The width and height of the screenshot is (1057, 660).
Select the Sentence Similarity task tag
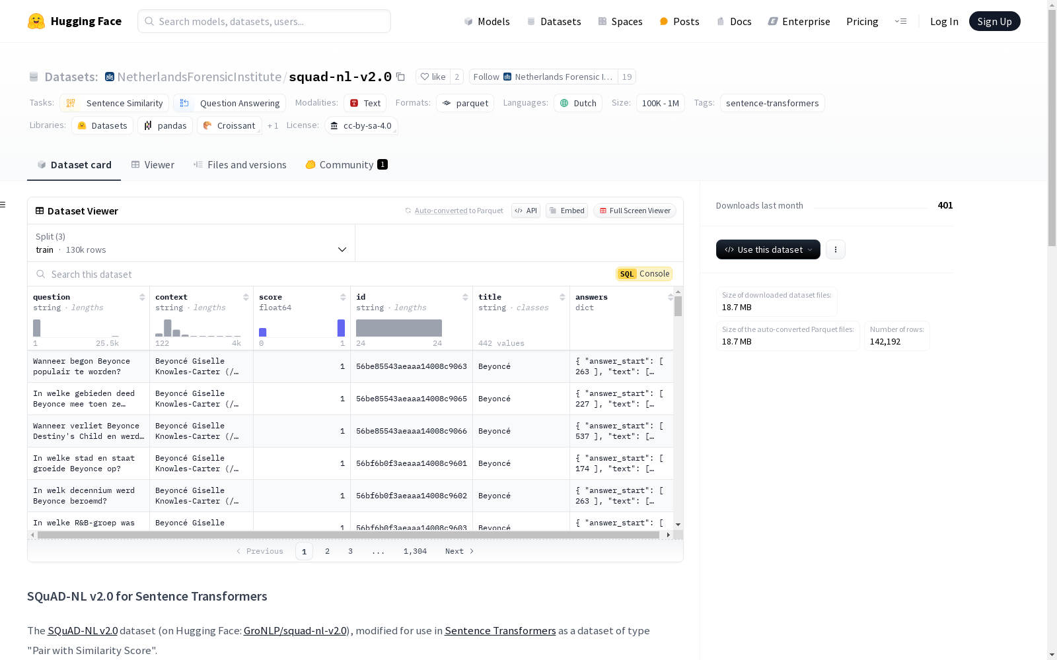(114, 103)
